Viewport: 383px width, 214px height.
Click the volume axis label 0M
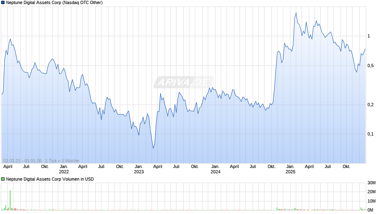click(x=370, y=210)
